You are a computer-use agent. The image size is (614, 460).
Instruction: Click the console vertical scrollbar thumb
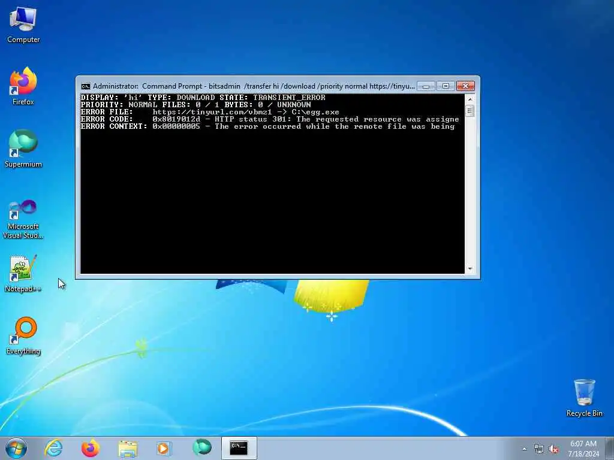[470, 111]
